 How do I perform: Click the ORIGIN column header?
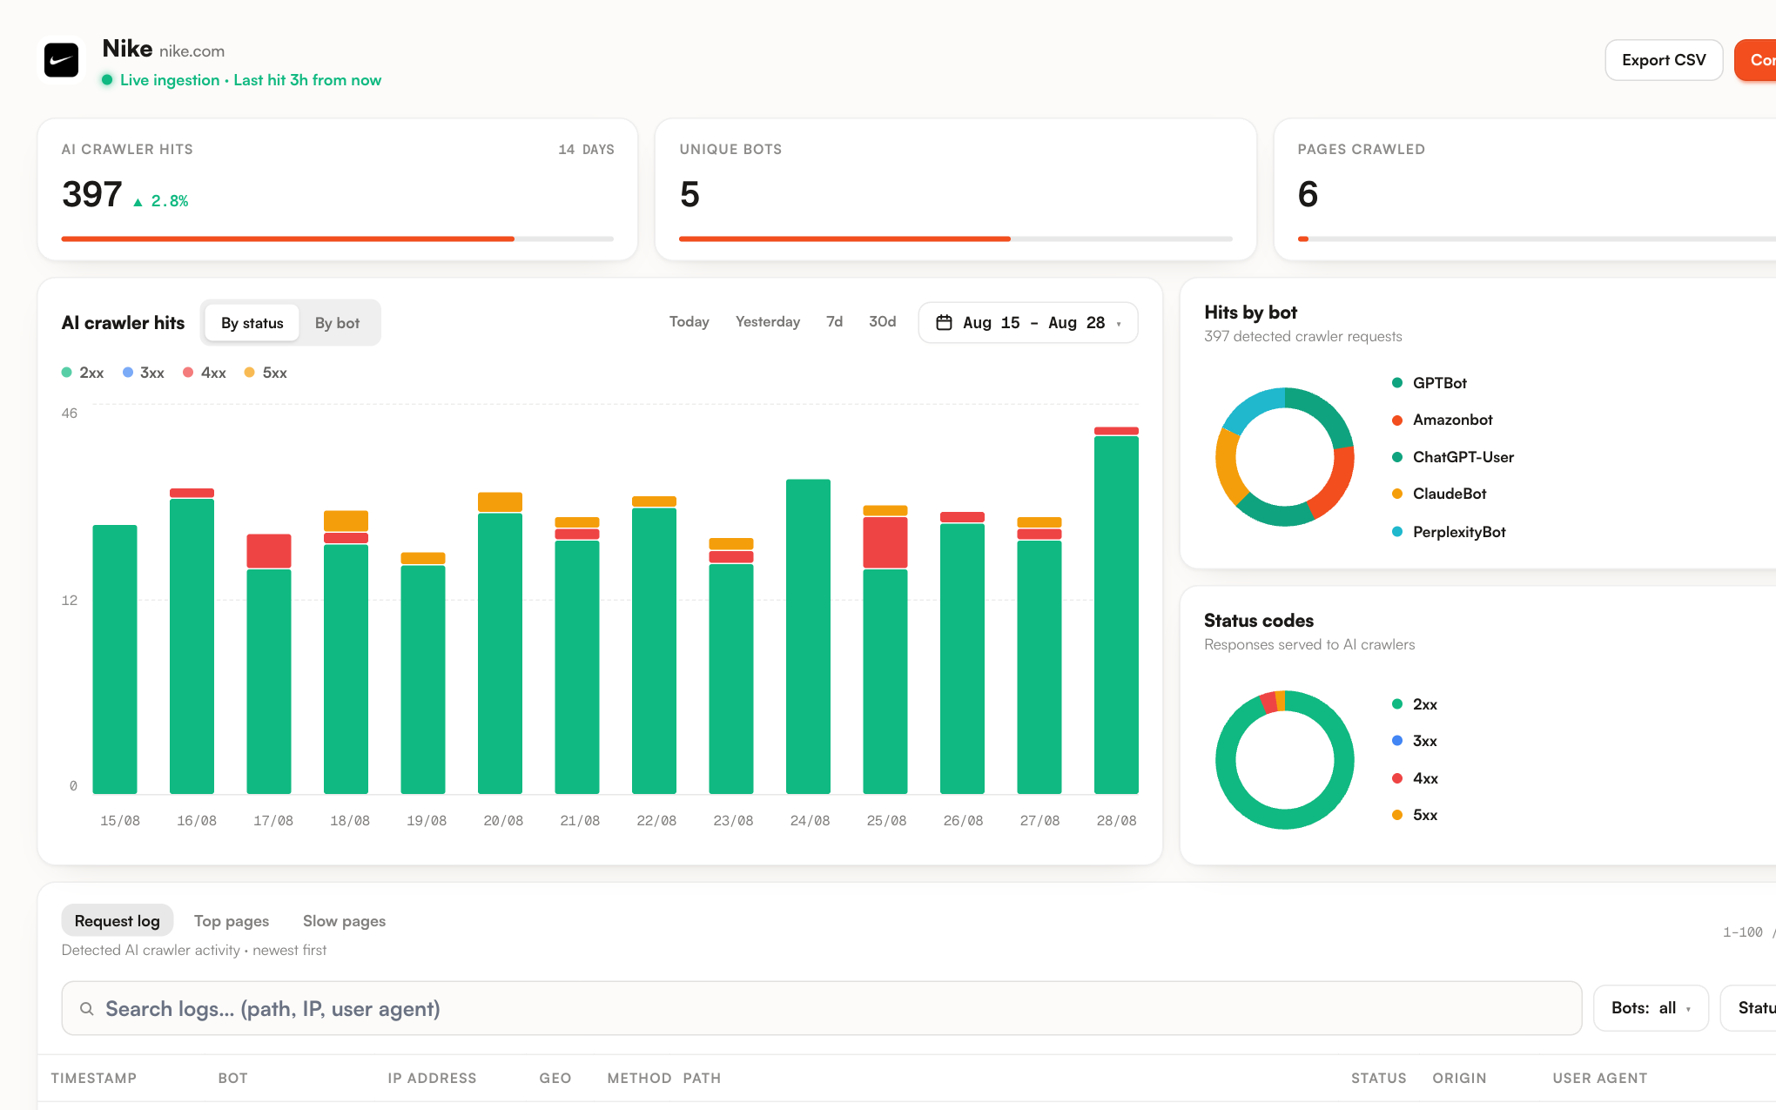tap(1459, 1078)
